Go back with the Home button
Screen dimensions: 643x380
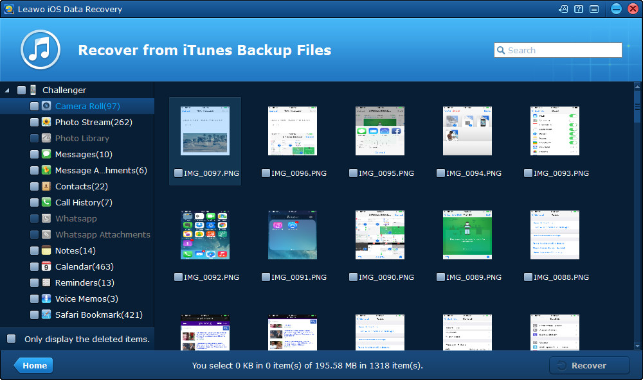point(33,365)
